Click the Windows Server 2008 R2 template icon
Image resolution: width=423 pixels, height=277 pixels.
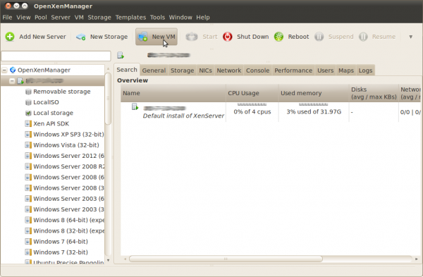pos(28,166)
